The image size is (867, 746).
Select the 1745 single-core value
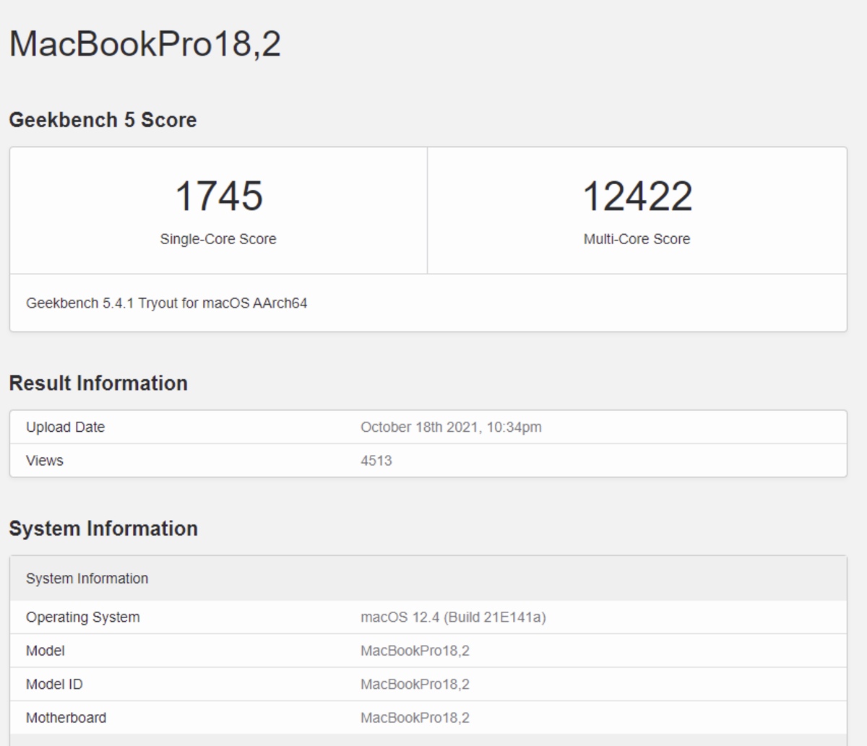coord(219,196)
